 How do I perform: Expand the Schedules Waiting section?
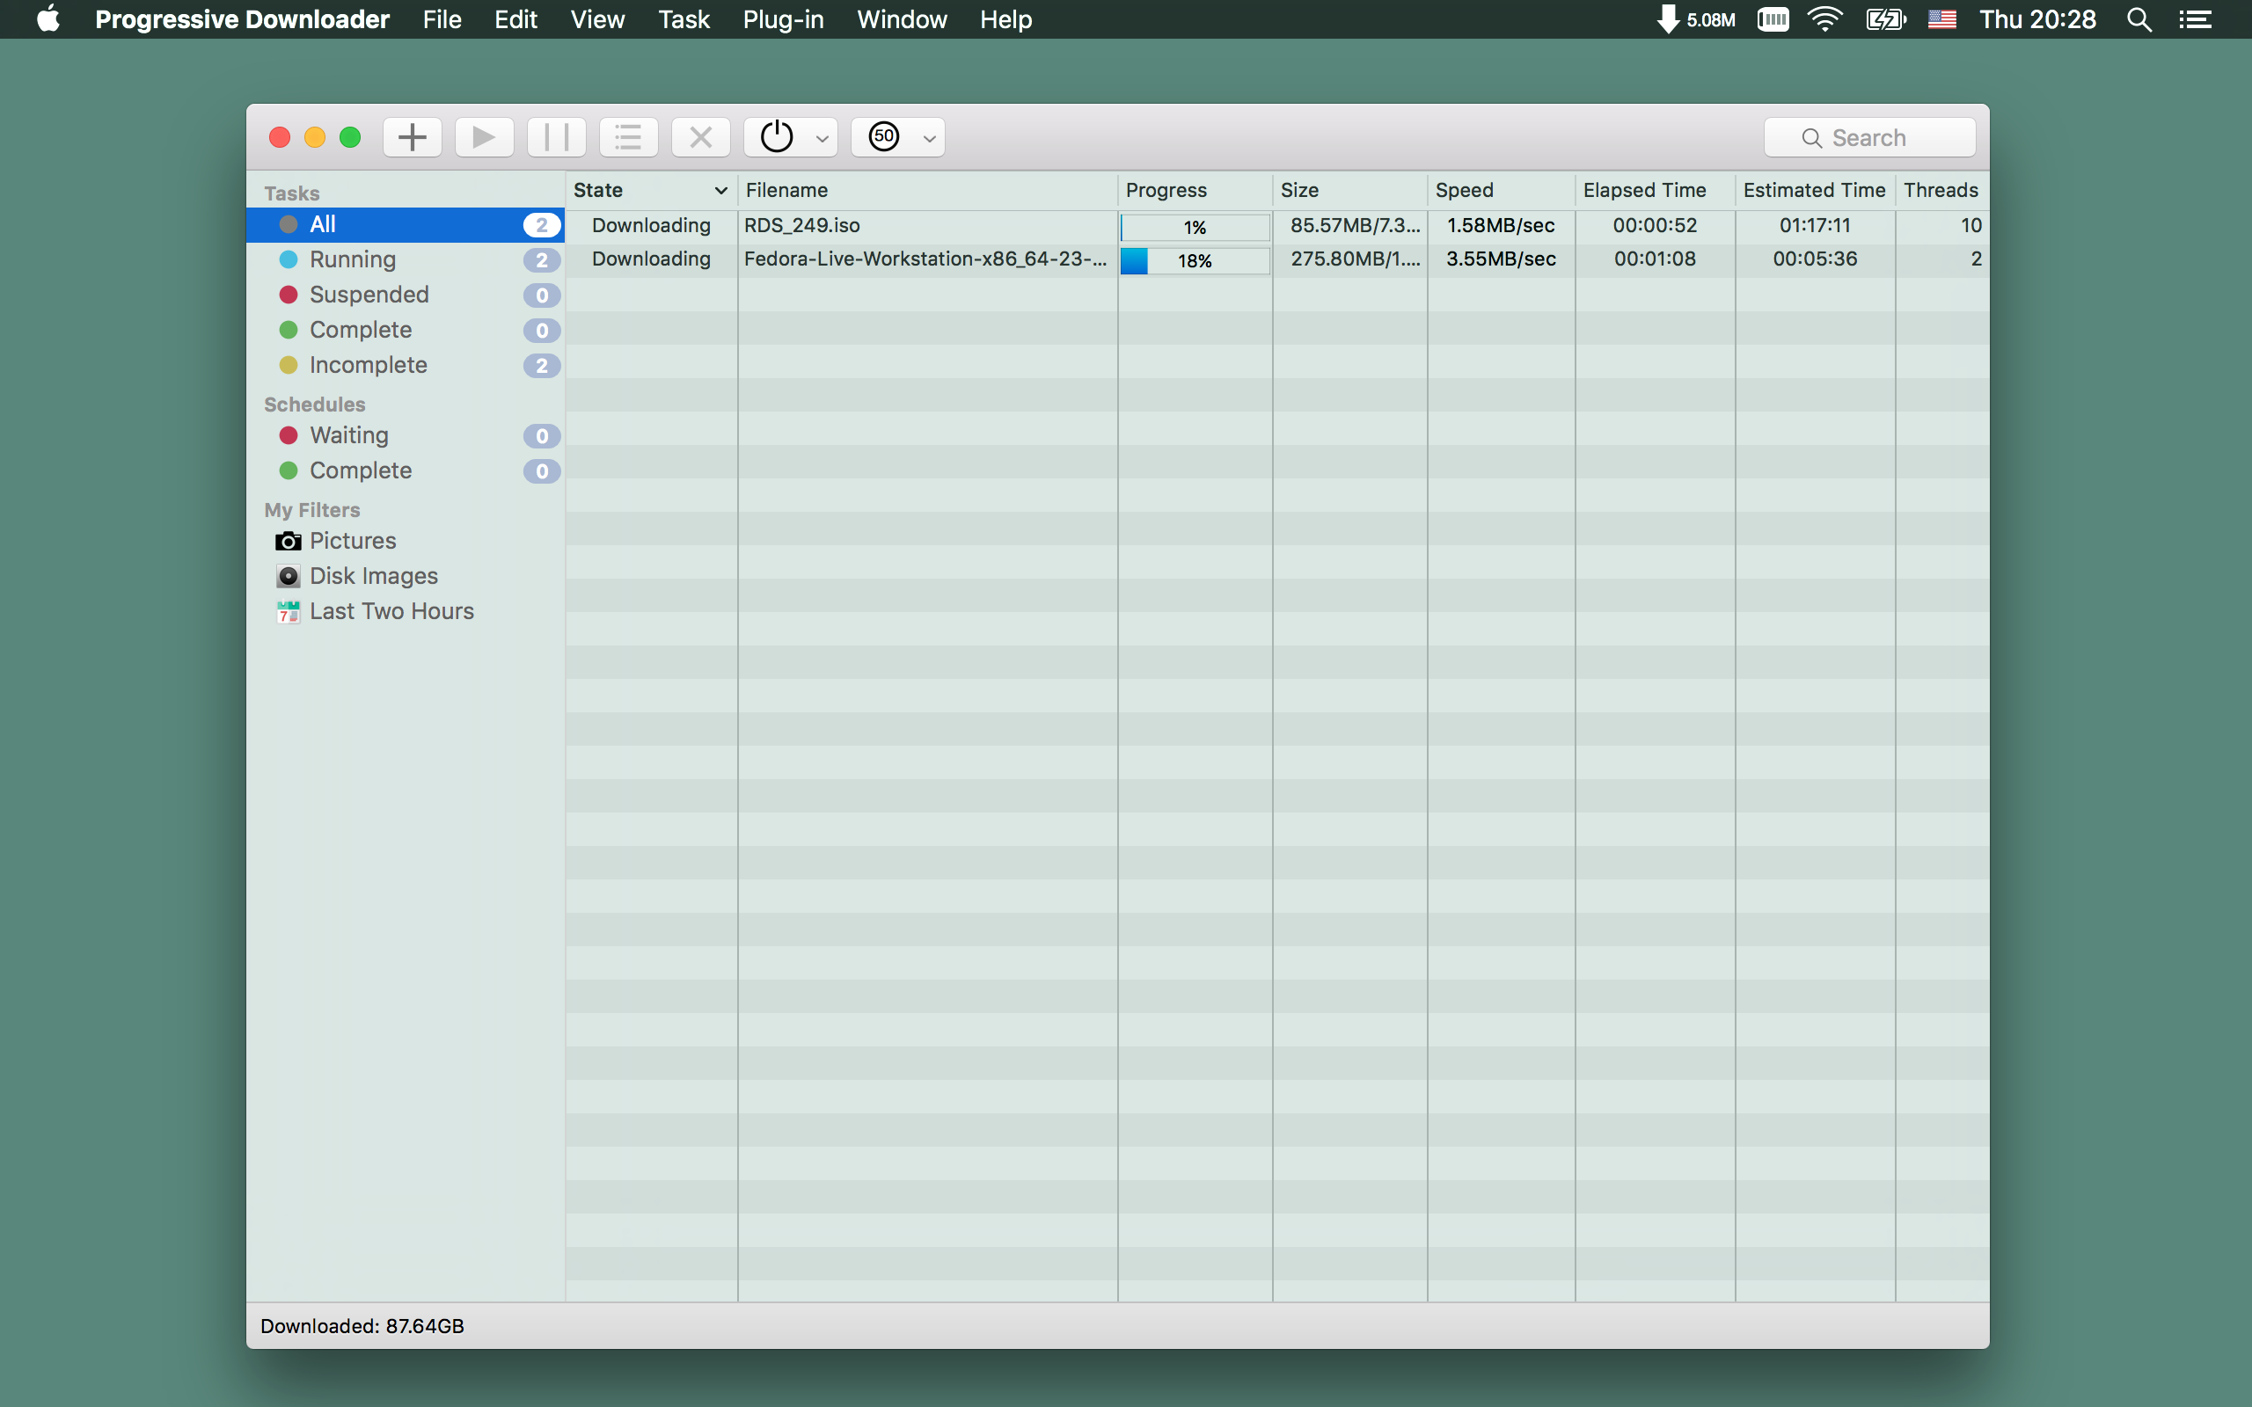(x=348, y=434)
